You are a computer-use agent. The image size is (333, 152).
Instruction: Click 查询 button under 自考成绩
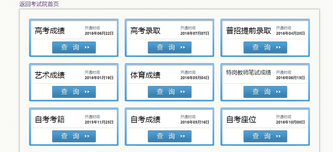tap(170, 136)
